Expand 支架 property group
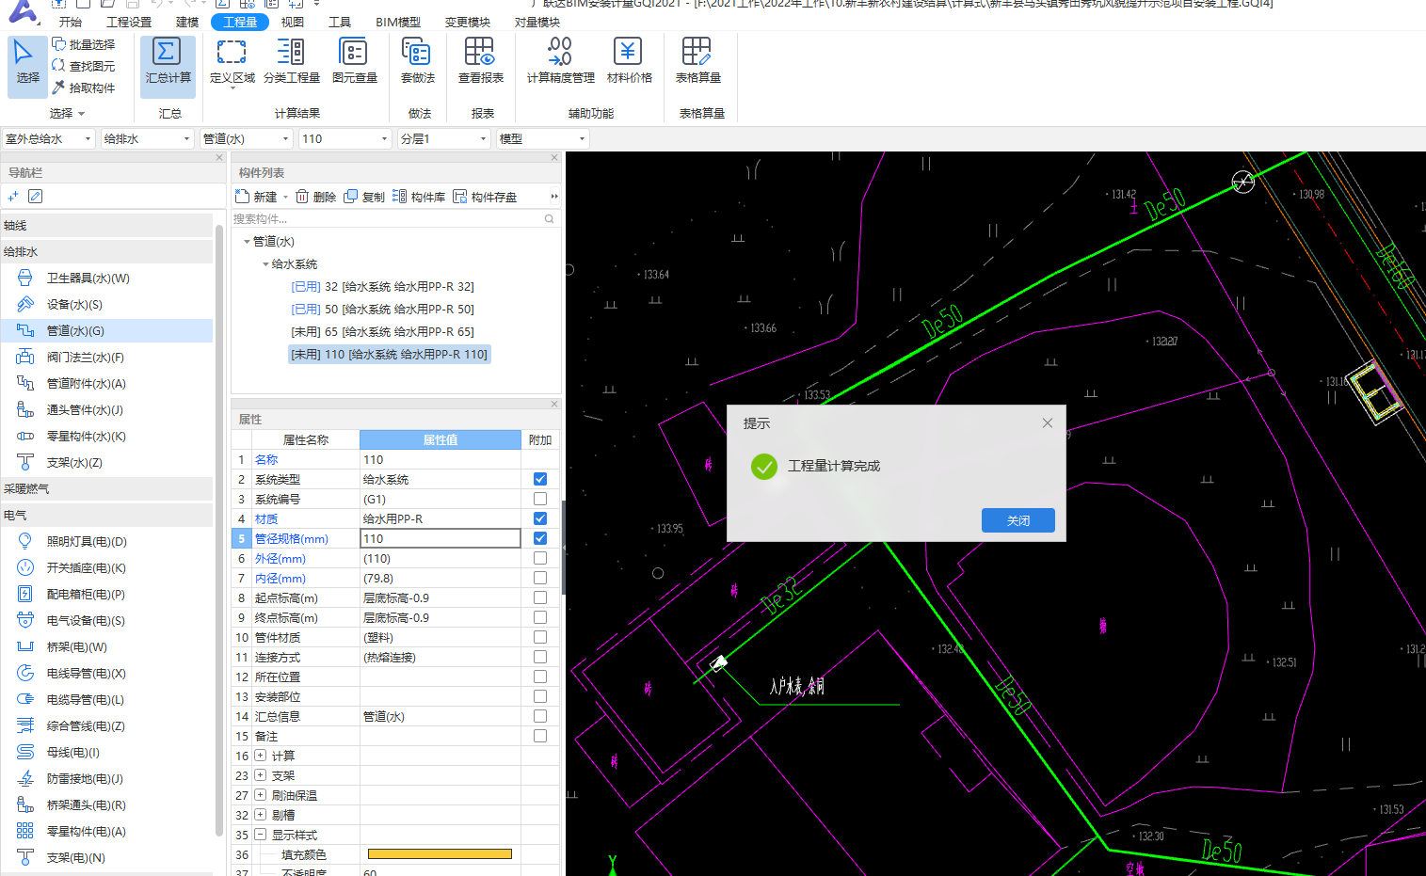The image size is (1426, 876). click(261, 775)
